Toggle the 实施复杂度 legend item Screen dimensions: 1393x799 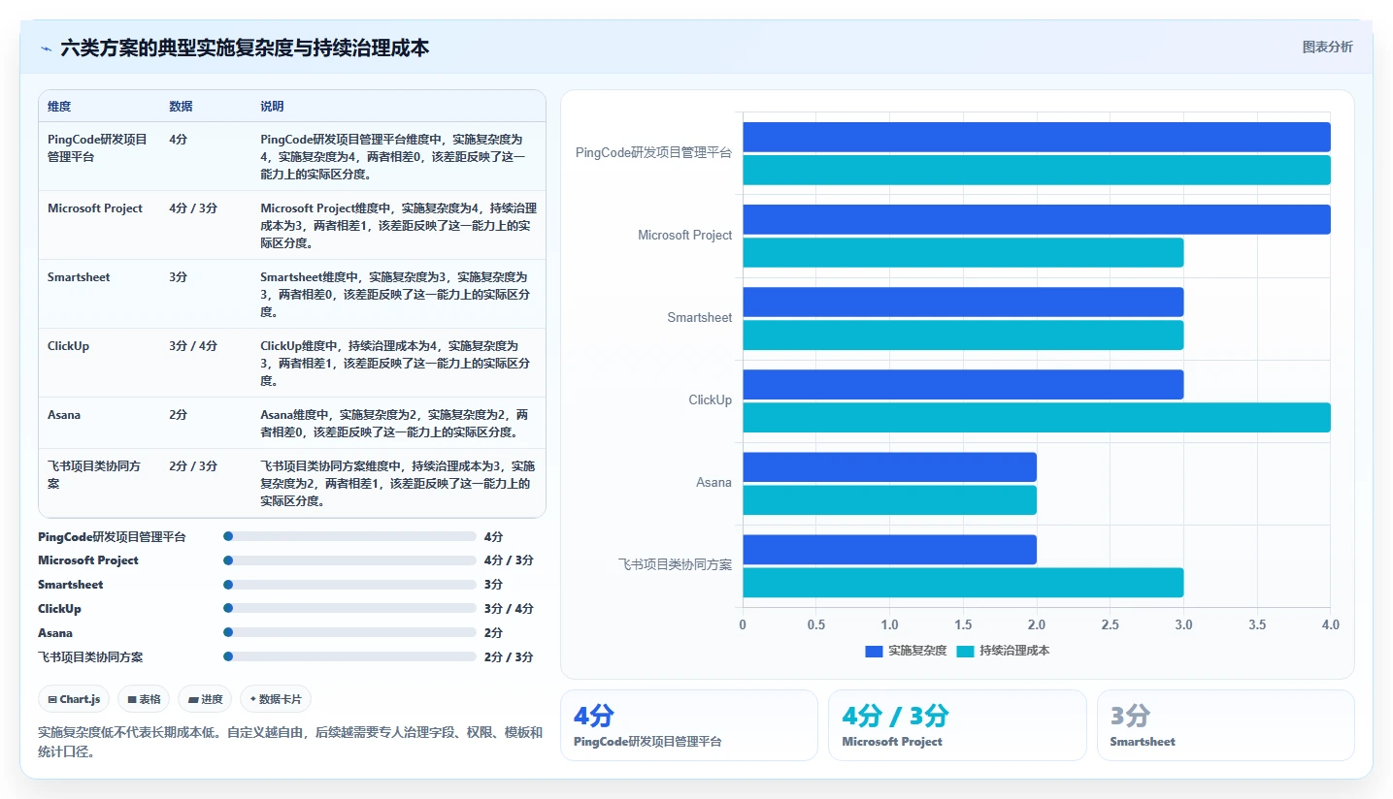[x=906, y=651]
